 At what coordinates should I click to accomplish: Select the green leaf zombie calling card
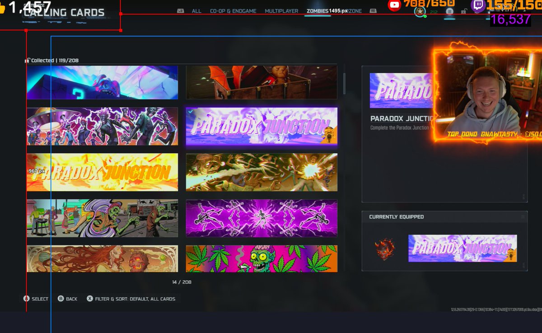tap(262, 258)
